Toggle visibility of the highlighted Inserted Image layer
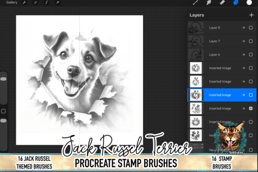258x172 pixels. 251,95
